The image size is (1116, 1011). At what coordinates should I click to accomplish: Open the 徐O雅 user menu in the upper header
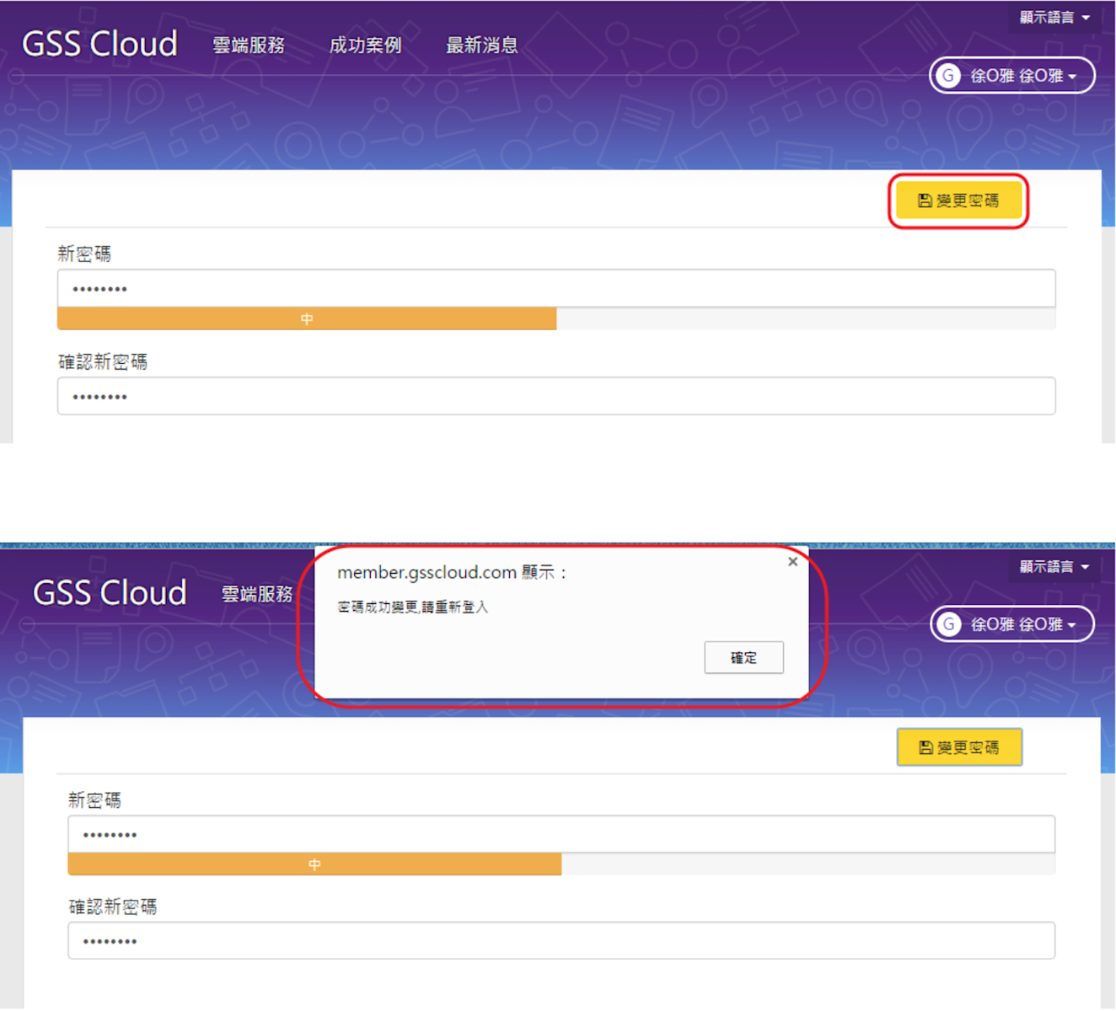1022,76
